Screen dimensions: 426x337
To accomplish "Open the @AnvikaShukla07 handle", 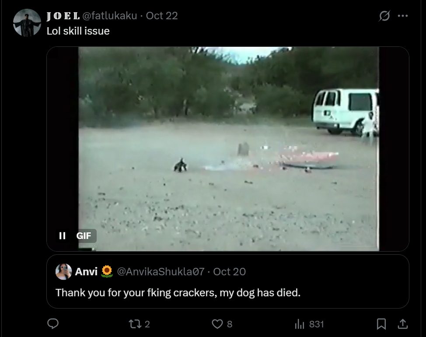I will point(161,271).
